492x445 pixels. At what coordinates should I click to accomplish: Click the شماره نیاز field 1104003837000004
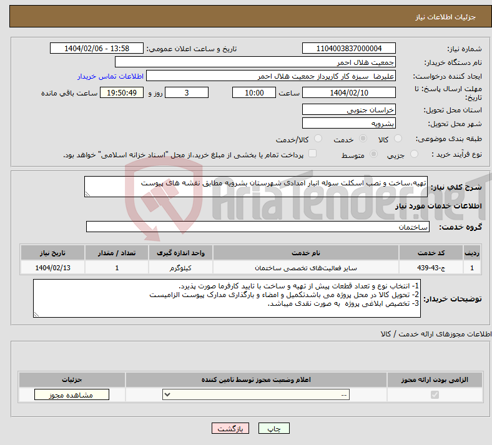click(348, 48)
